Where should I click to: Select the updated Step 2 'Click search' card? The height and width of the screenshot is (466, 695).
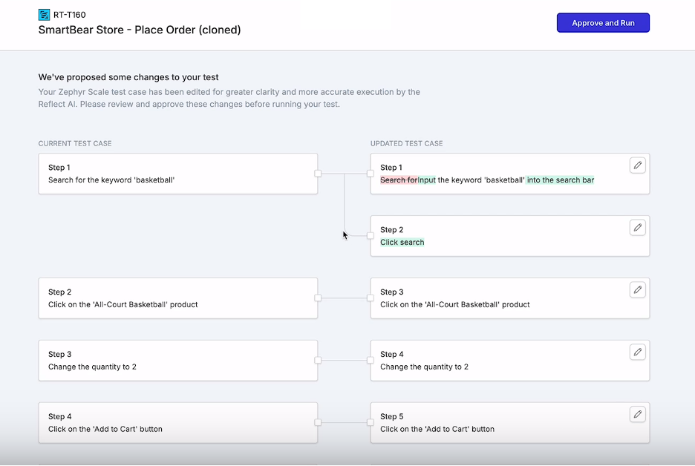pos(509,235)
